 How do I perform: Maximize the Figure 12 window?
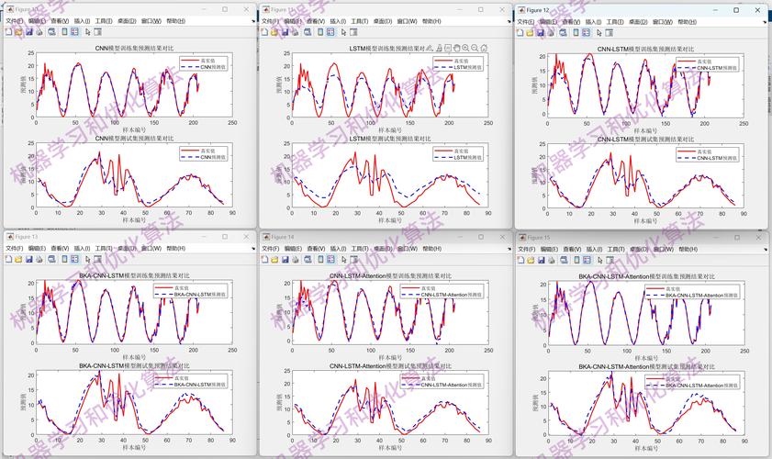[735, 10]
